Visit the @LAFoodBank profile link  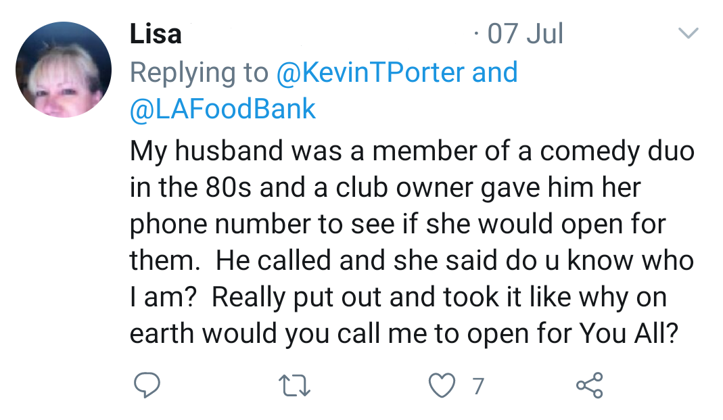click(223, 109)
